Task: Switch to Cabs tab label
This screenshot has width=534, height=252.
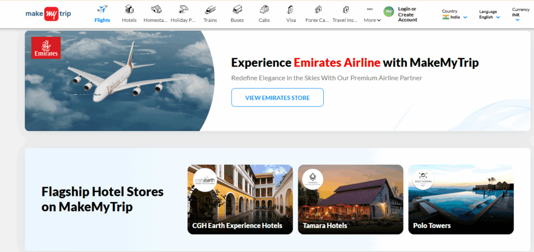Action: click(264, 20)
